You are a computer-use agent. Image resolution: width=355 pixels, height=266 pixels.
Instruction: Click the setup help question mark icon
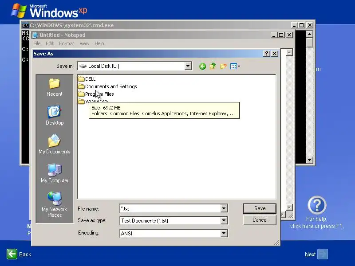coord(317,205)
